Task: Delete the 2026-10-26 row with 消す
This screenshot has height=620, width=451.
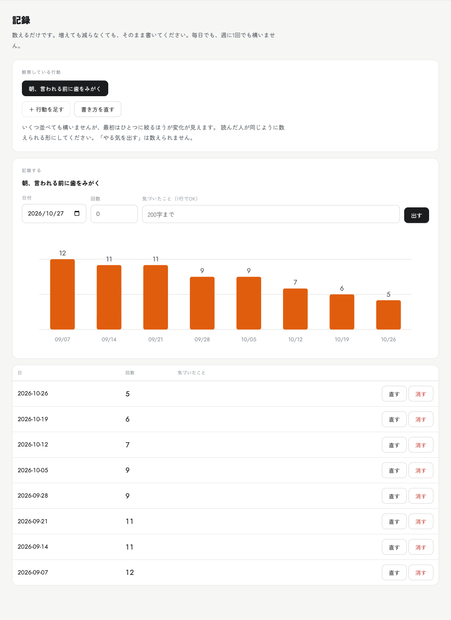Action: tap(421, 394)
